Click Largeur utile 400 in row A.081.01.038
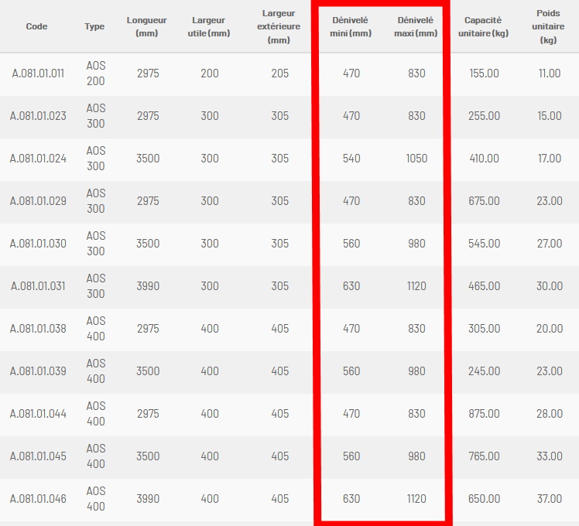The image size is (579, 526). pos(210,329)
